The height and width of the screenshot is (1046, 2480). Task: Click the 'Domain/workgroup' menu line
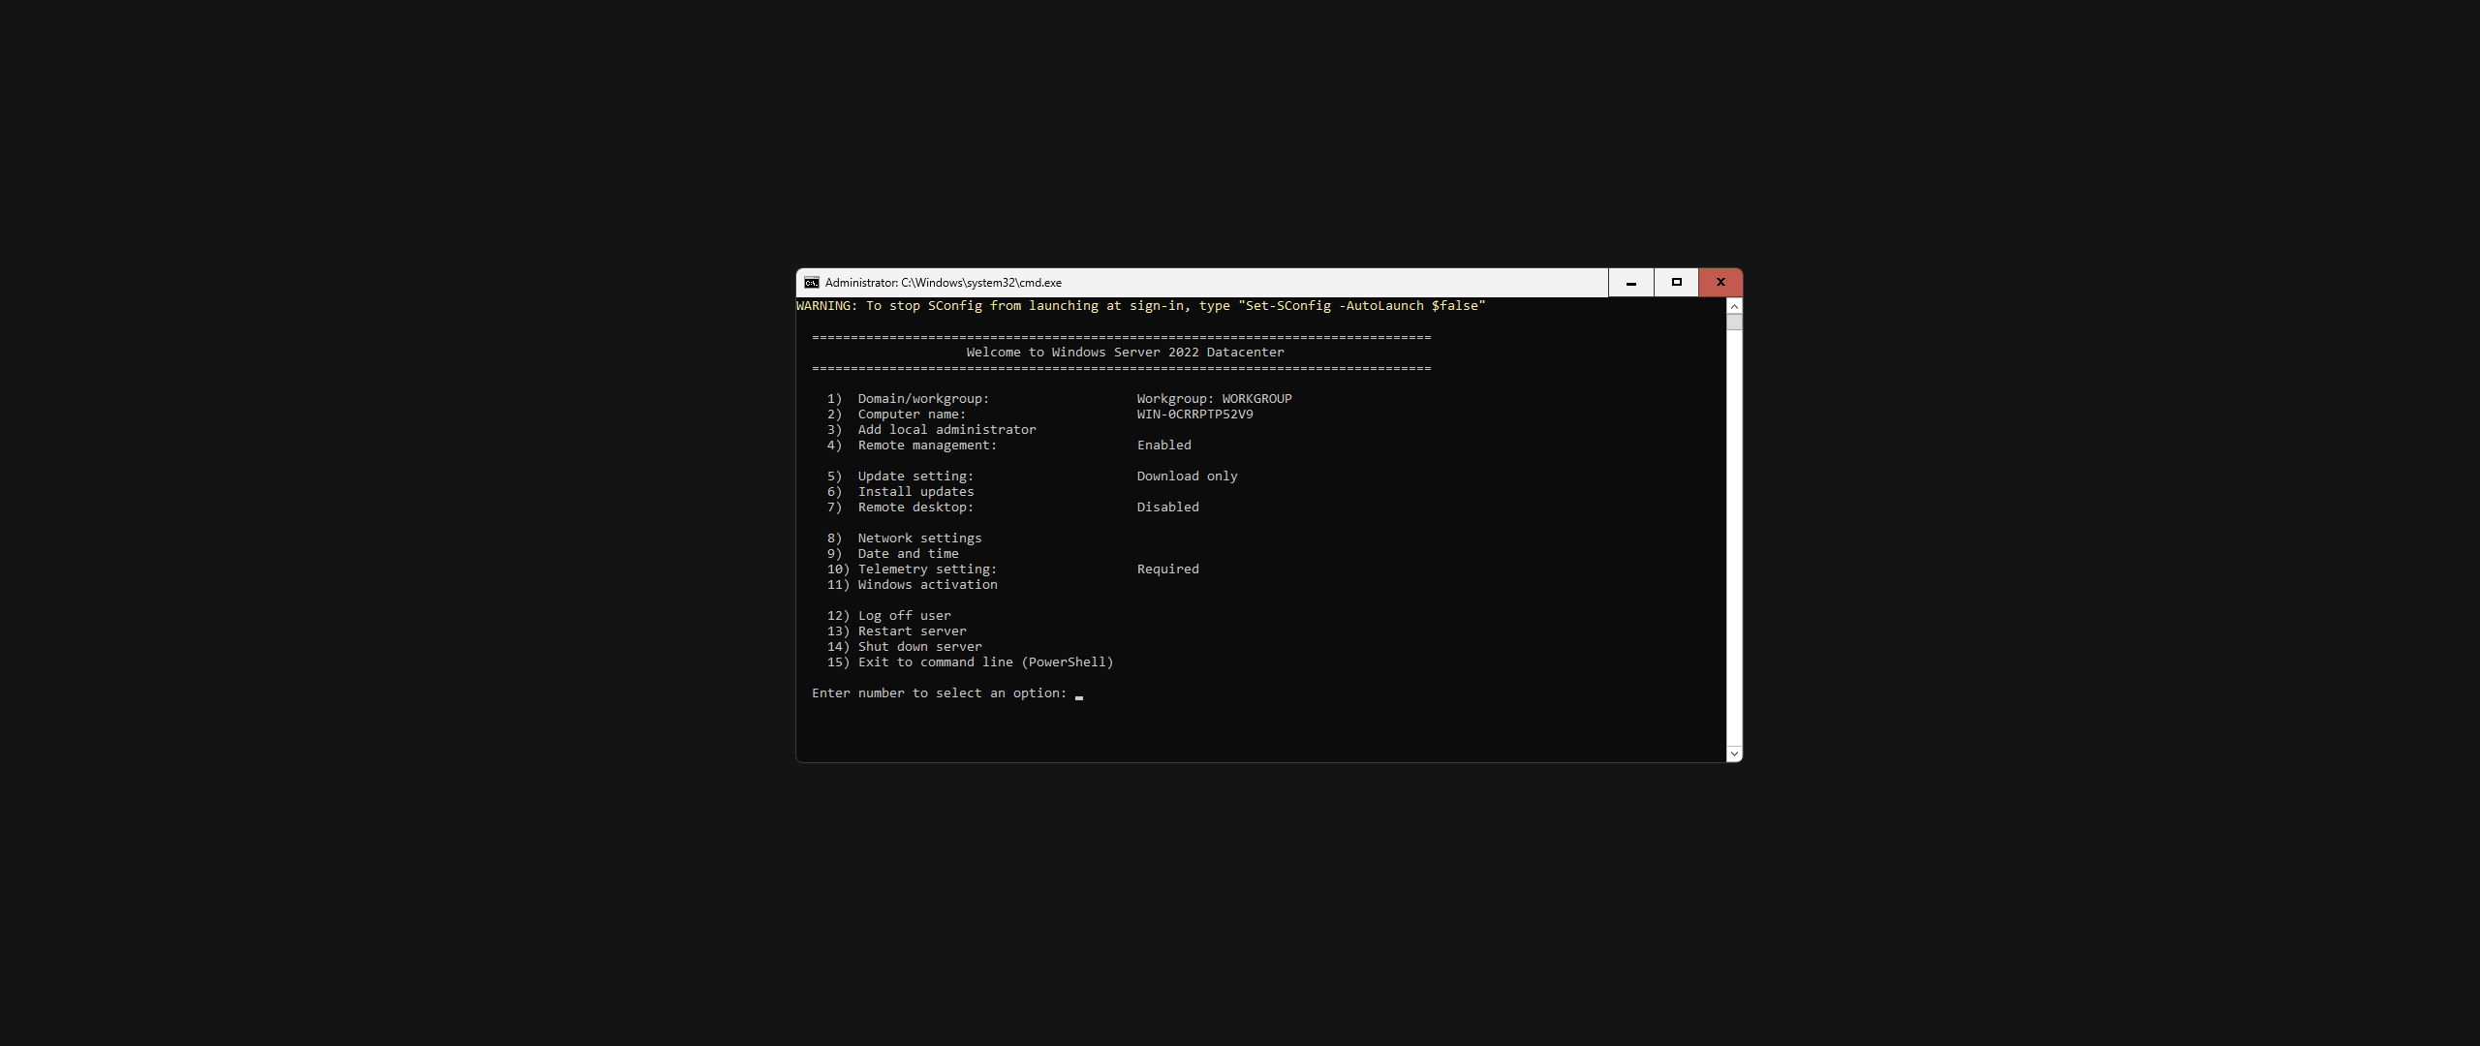(922, 399)
